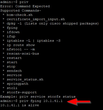This screenshot has width=103, height=110.
Task: Click the nfstool -- -m line
Action: pos(21,49)
